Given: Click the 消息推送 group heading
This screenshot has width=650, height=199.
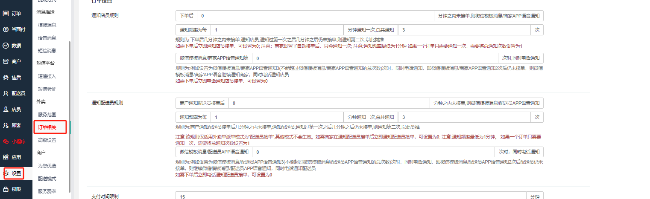Looking at the screenshot, I should [x=45, y=12].
